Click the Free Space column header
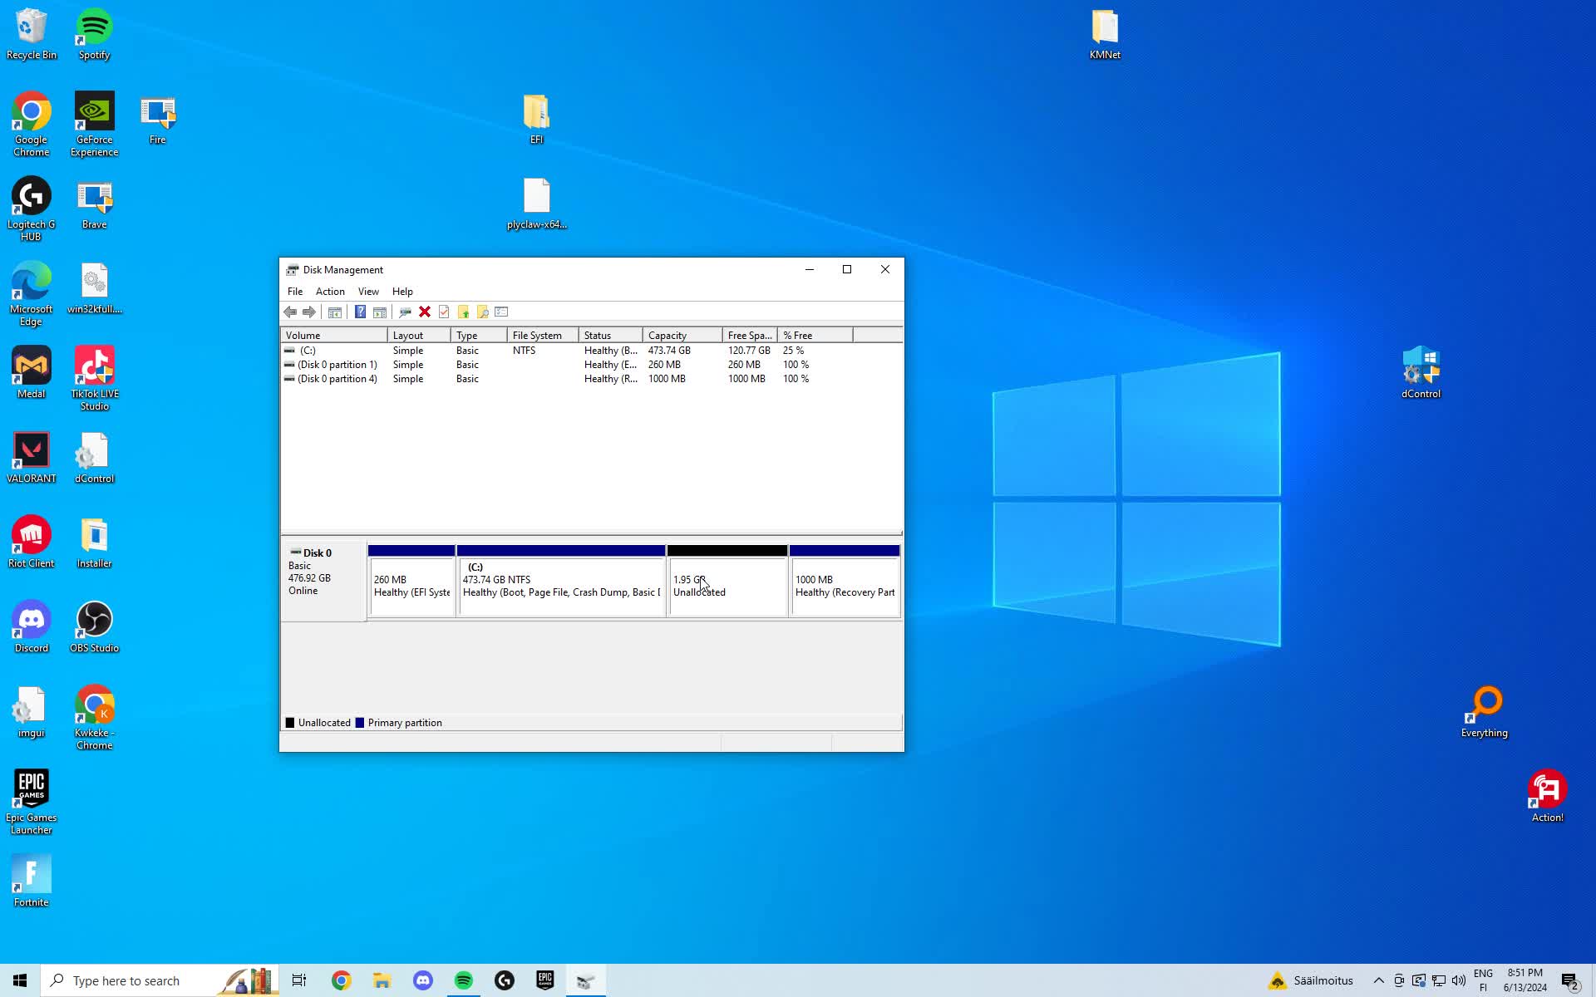The height and width of the screenshot is (997, 1596). coord(747,335)
